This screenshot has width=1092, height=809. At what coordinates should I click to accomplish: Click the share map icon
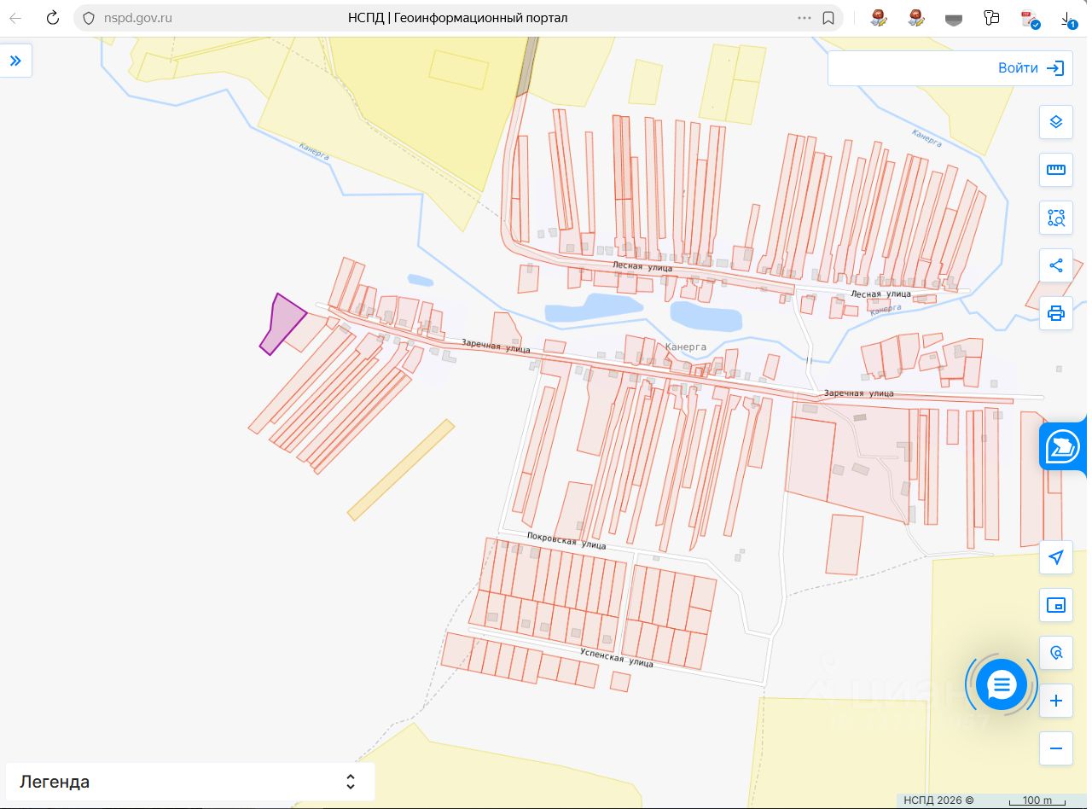[1055, 265]
